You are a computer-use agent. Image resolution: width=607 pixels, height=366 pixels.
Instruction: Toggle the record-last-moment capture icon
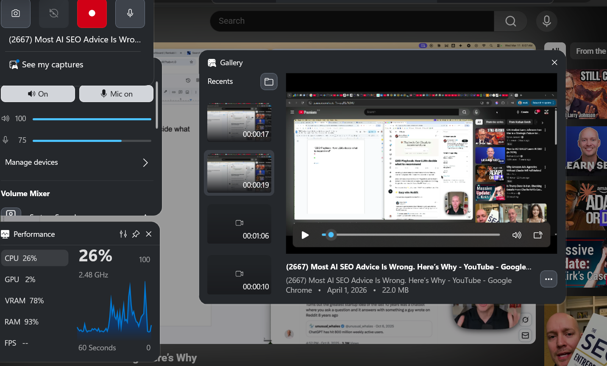(54, 13)
